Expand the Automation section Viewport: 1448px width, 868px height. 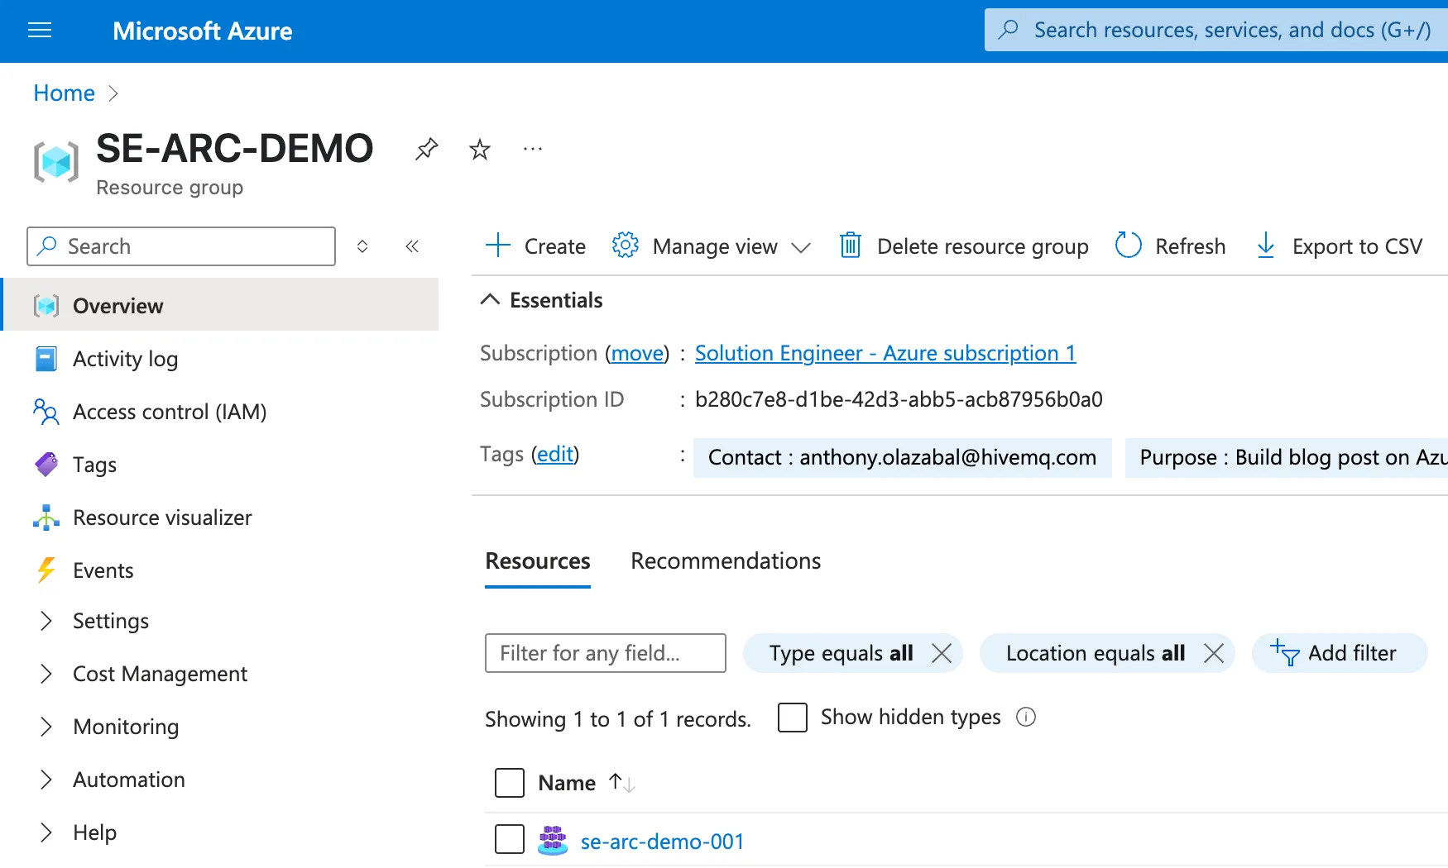46,780
